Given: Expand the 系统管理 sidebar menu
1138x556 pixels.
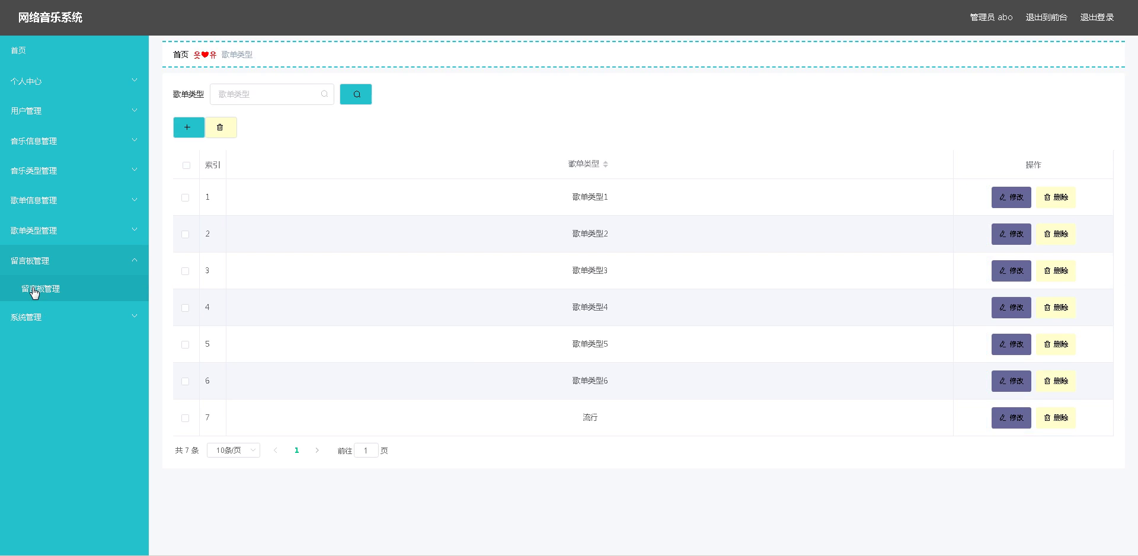Looking at the screenshot, I should point(74,317).
